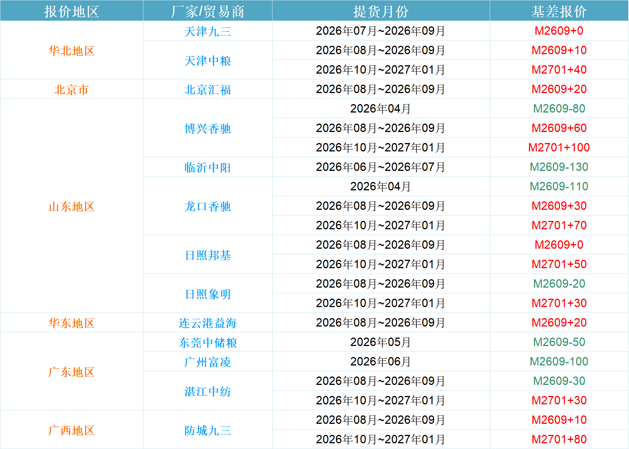Screen dimensions: 629x449
Task: Select the 2026年04月 cell beside M2609-110
Action: pyautogui.click(x=381, y=187)
